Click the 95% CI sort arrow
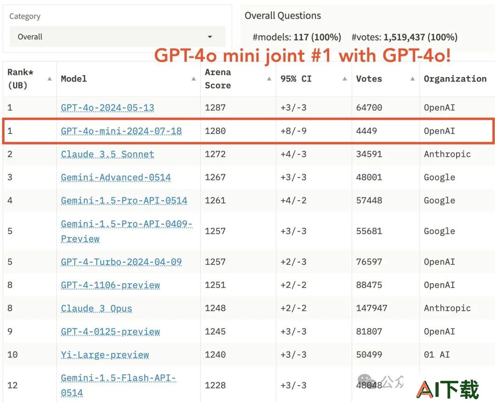The height and width of the screenshot is (402, 495). [345, 79]
